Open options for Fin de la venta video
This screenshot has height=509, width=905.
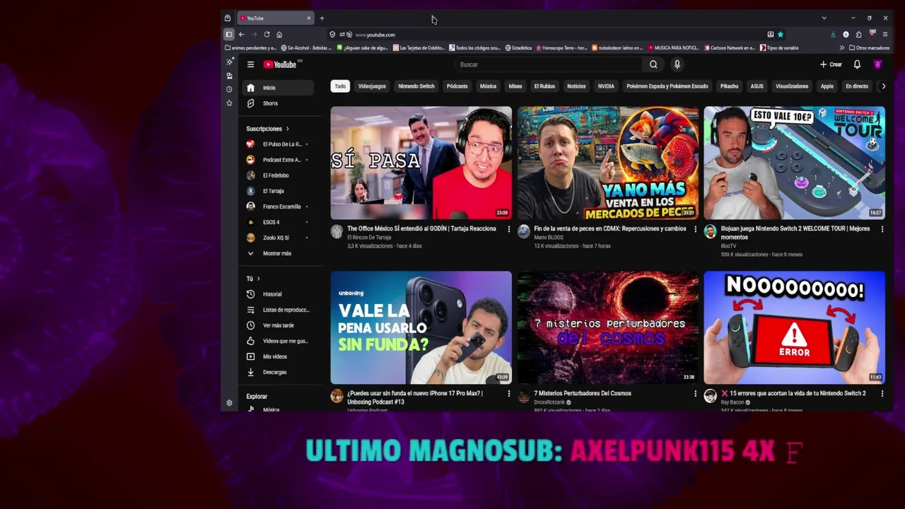point(695,229)
